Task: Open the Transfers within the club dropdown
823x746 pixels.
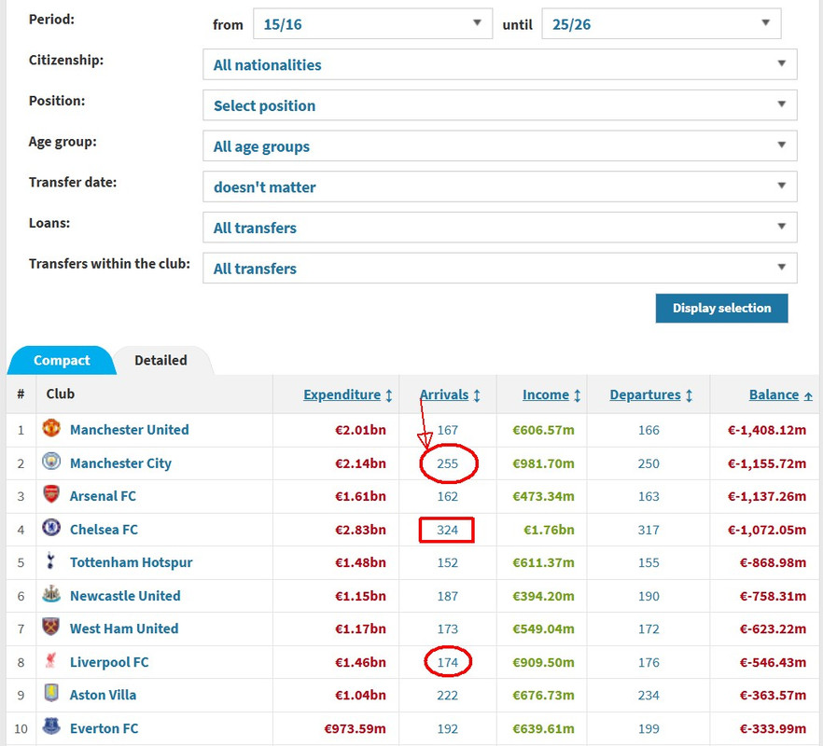Action: click(500, 268)
